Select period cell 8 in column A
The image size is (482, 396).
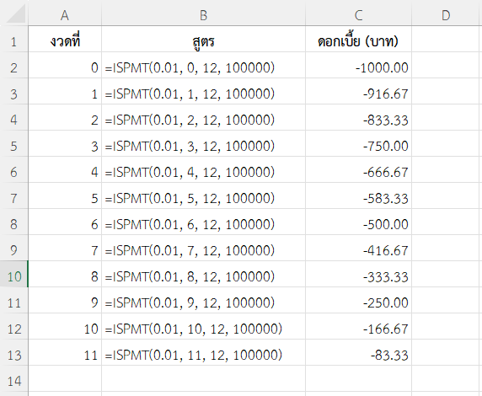click(x=65, y=274)
